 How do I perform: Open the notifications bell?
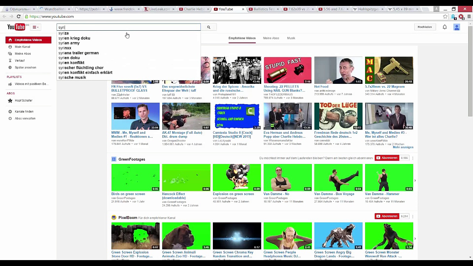445,27
